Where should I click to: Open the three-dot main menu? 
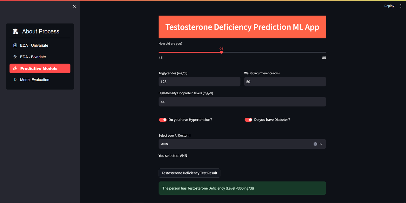tap(401, 6)
